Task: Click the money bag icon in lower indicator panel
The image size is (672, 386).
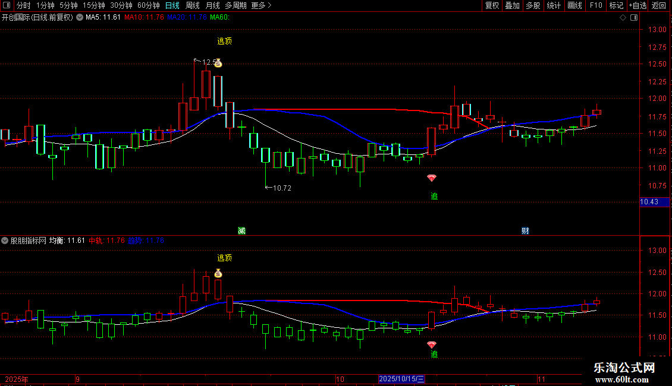Action: 218,273
